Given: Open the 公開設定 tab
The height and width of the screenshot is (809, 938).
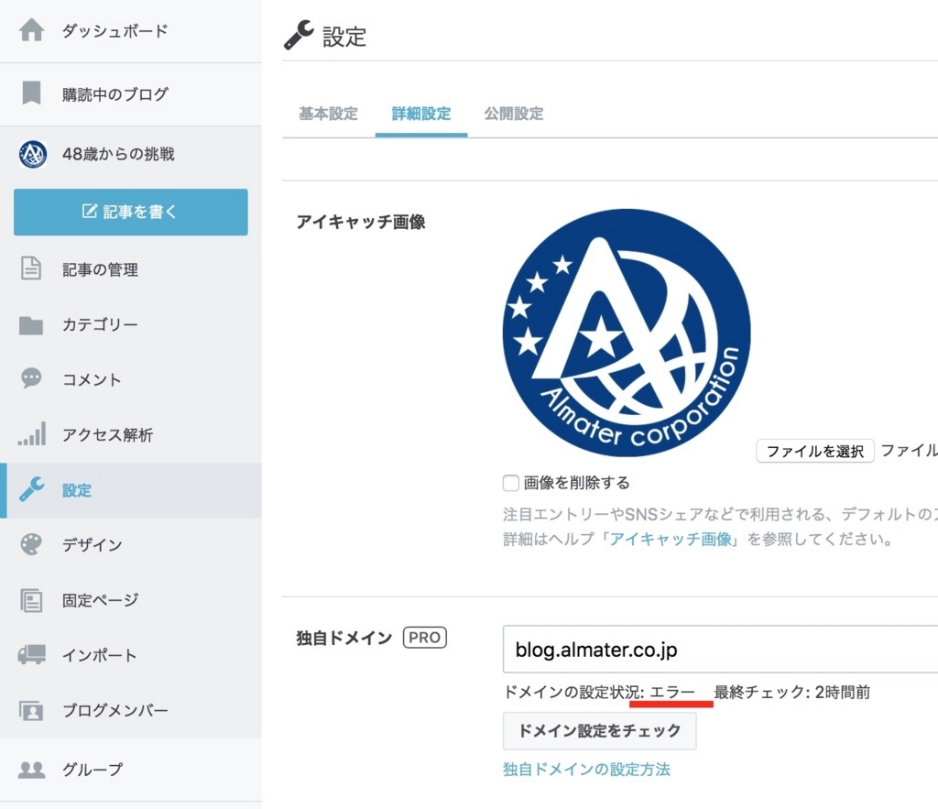Looking at the screenshot, I should point(514,114).
